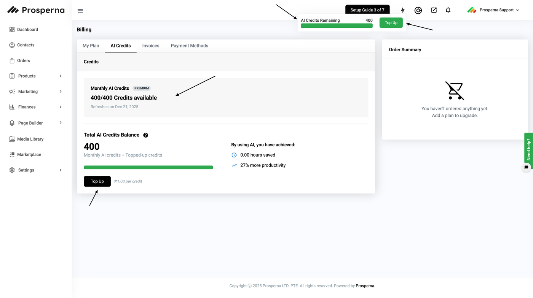Go to Media Library in sidebar
Viewport: 533px width, 298px height.
pos(30,139)
